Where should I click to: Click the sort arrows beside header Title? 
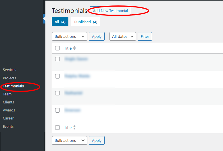[x=74, y=48]
